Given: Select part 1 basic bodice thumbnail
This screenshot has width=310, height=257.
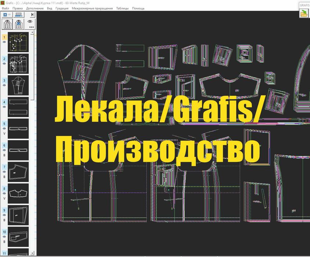Looking at the screenshot, I should (18, 42).
